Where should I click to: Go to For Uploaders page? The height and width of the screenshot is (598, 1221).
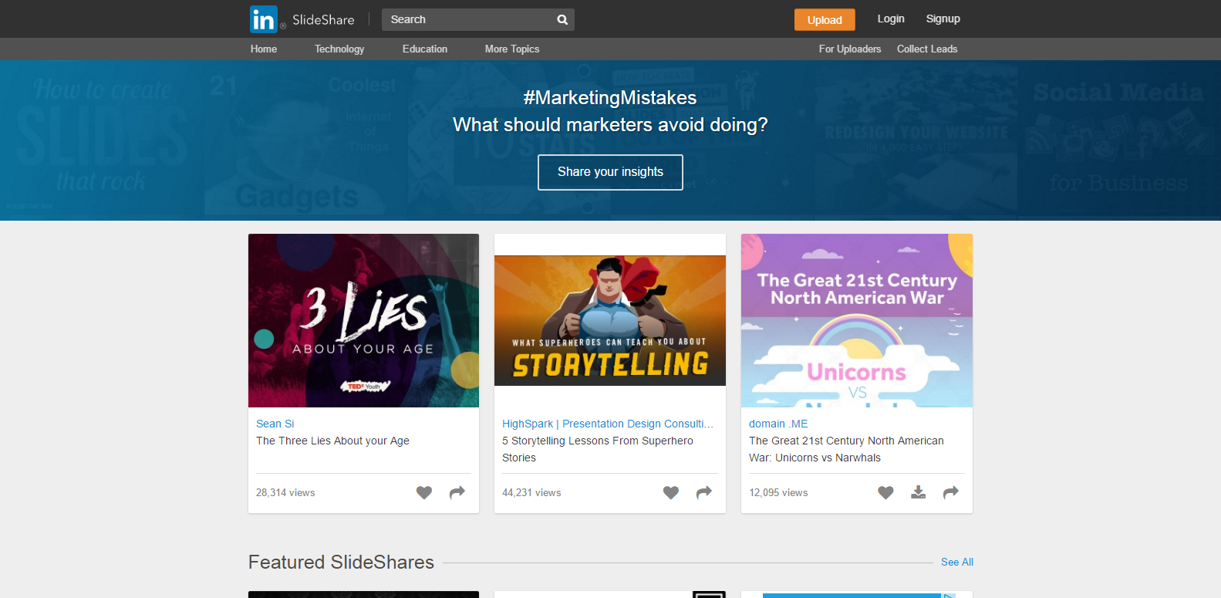click(x=850, y=49)
